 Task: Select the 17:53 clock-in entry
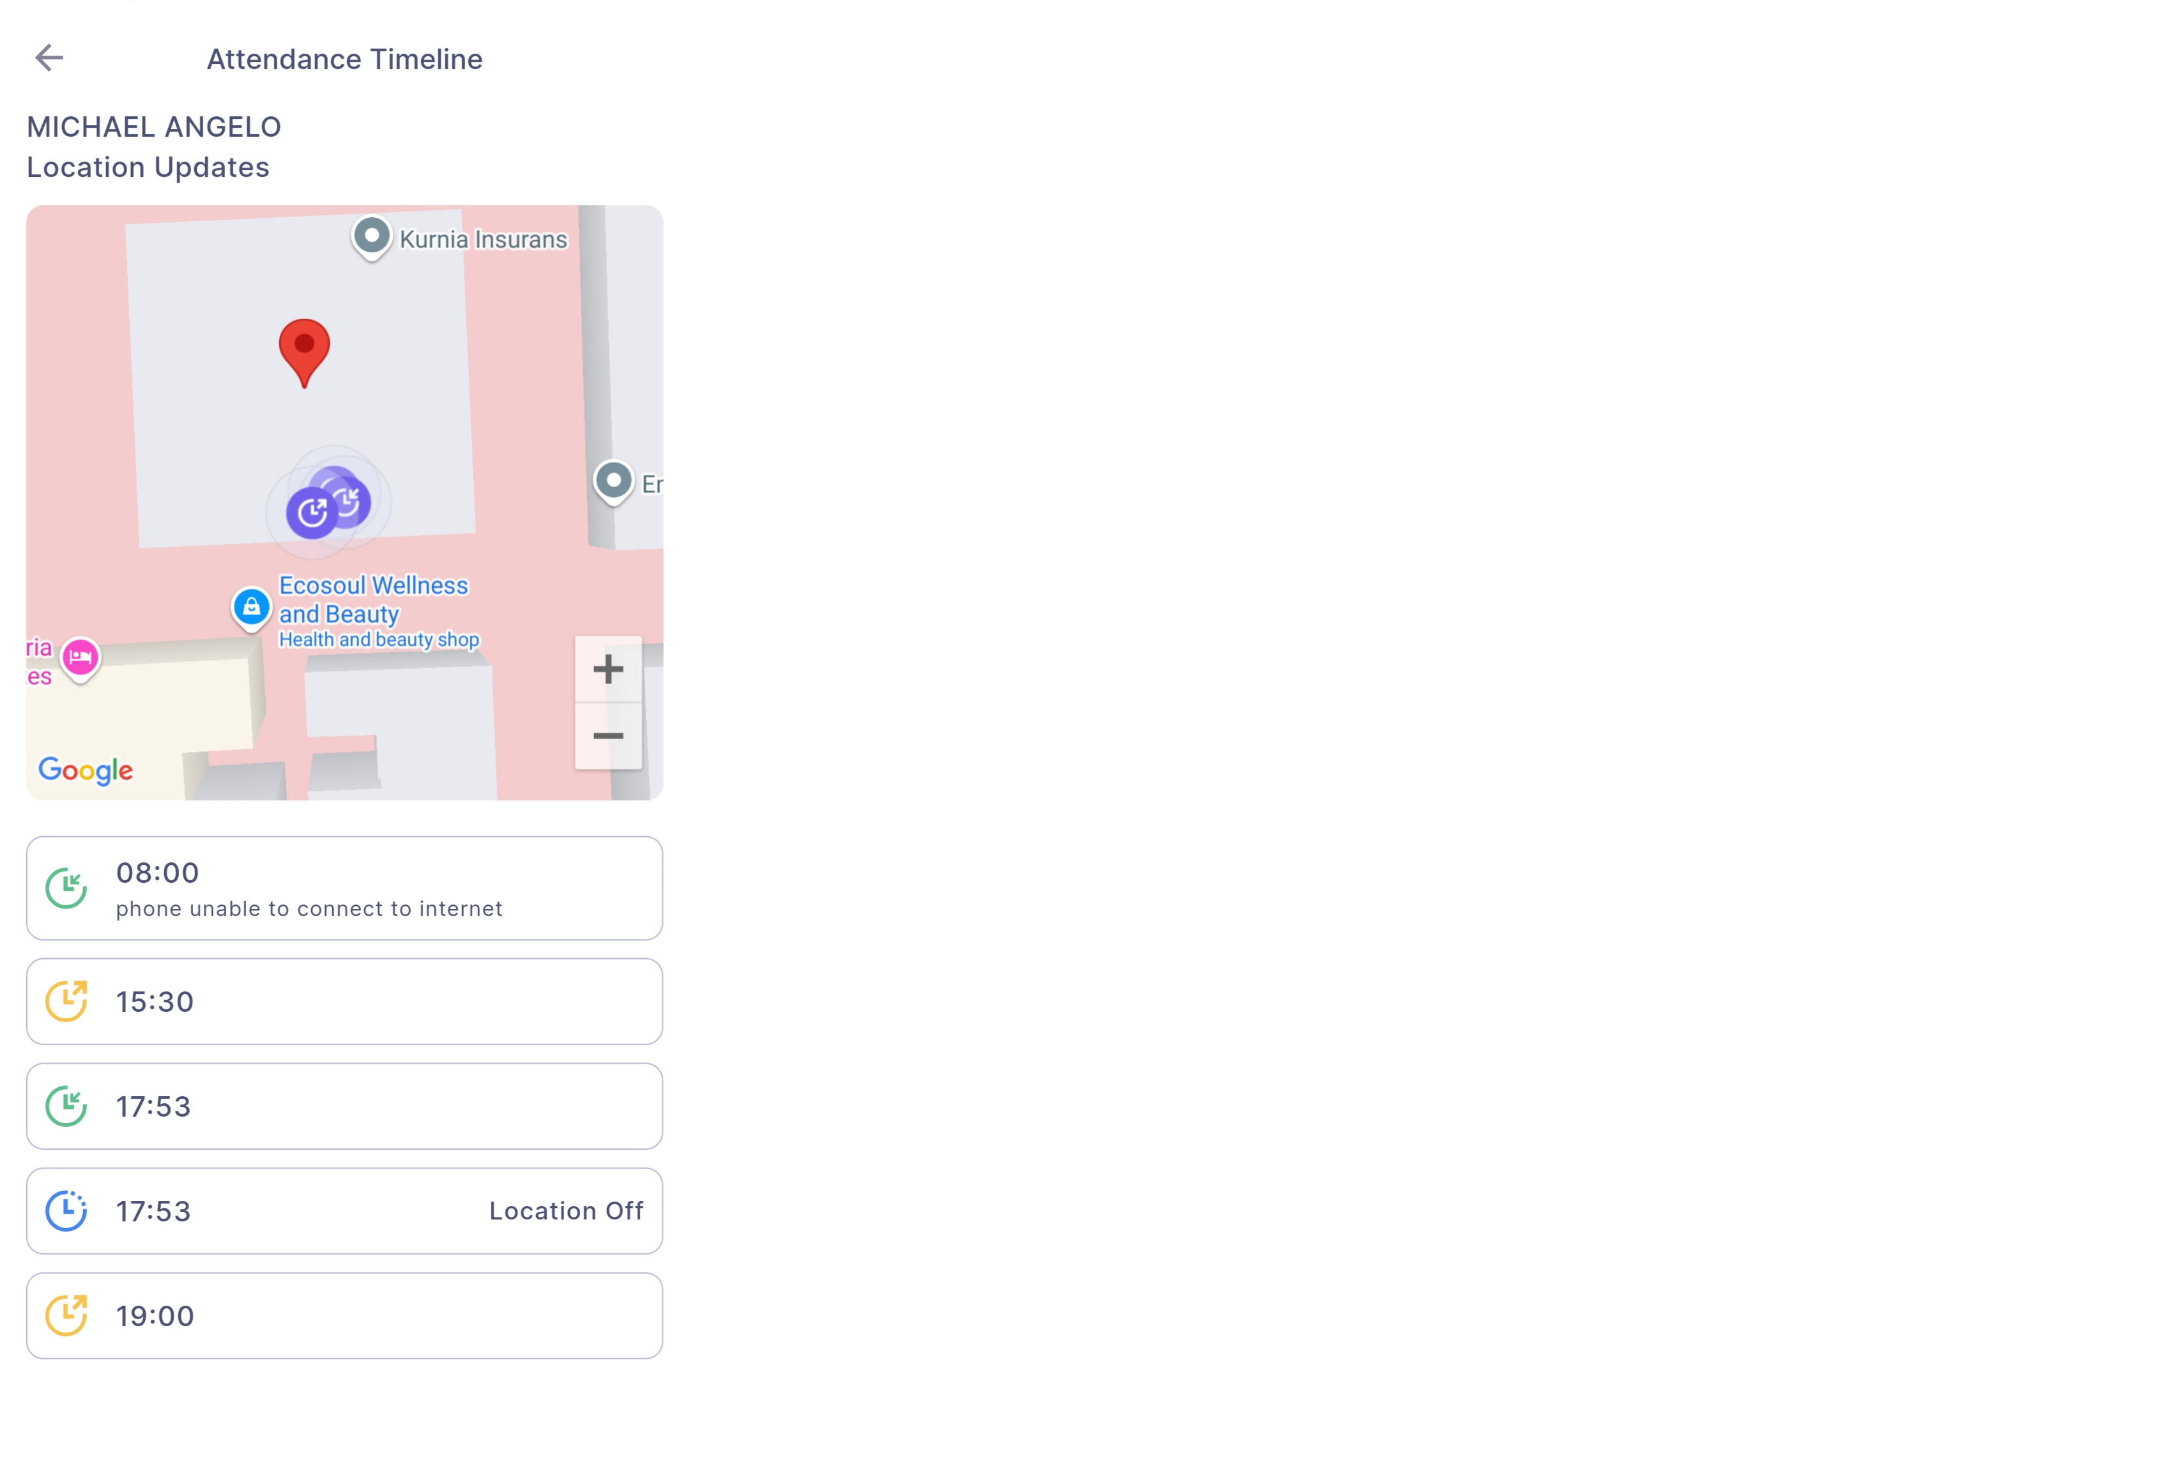(x=344, y=1106)
